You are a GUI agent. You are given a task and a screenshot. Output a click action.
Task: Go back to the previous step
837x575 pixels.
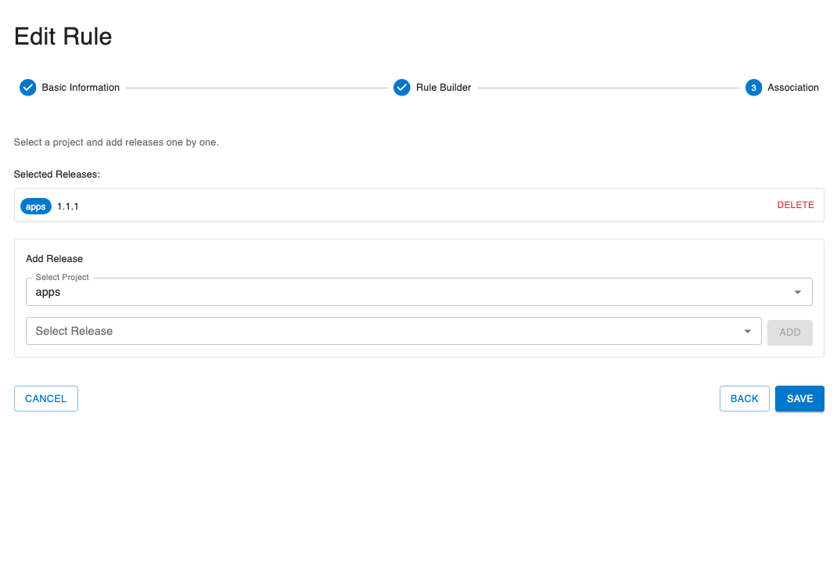point(744,398)
